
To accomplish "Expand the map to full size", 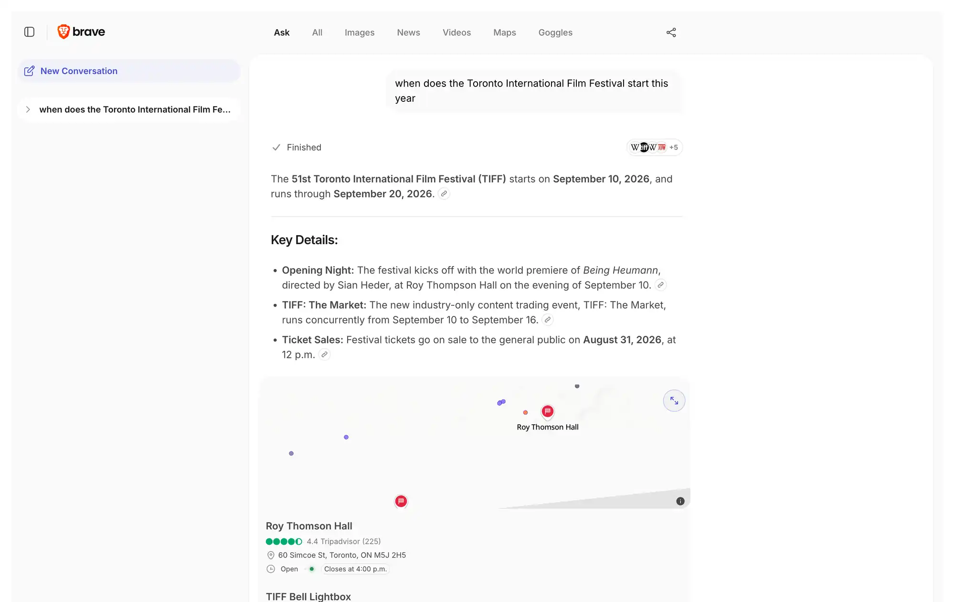I will tap(674, 401).
